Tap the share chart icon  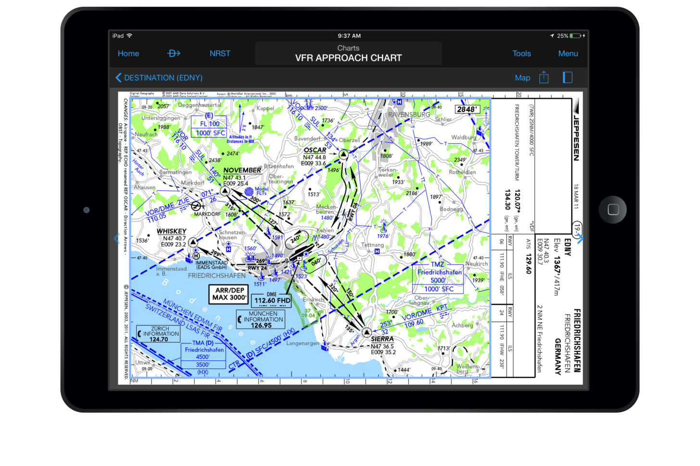(x=544, y=77)
